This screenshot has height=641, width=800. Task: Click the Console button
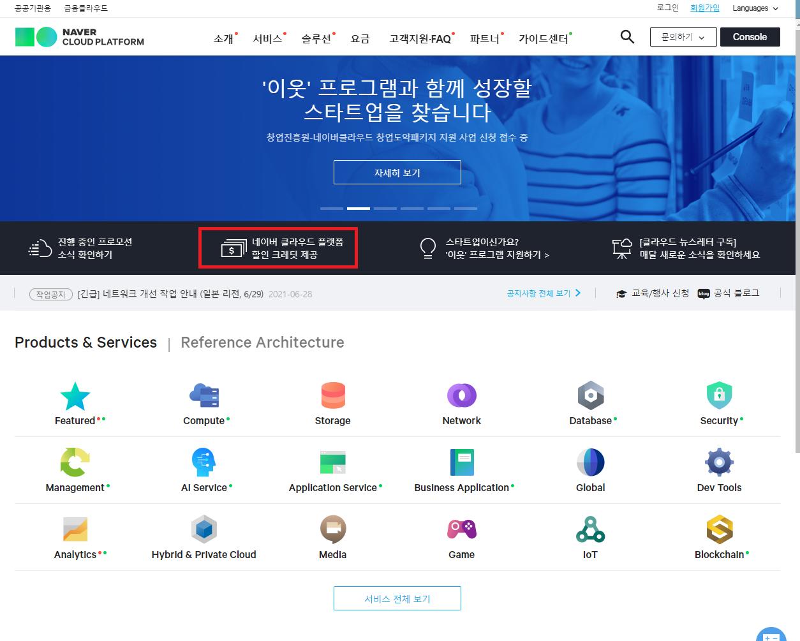tap(750, 37)
